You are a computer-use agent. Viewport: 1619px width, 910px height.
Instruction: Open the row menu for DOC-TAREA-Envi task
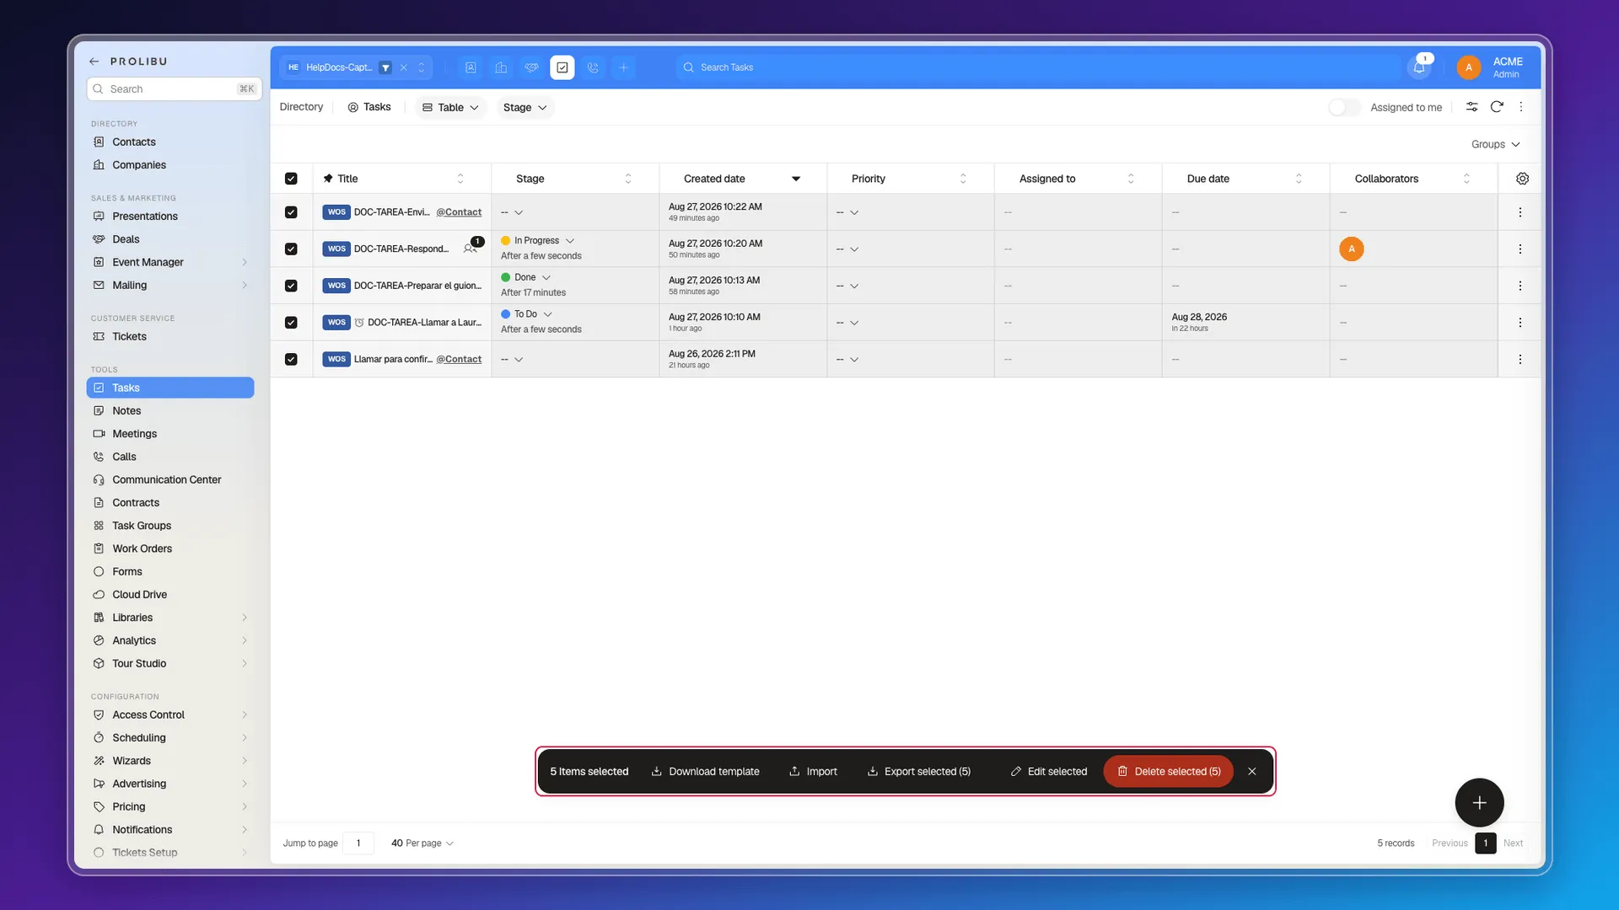pyautogui.click(x=1520, y=212)
